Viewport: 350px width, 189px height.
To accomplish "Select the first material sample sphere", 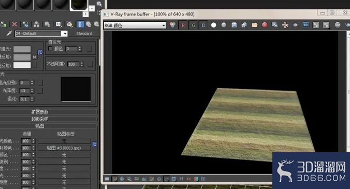I will click(7, 5).
